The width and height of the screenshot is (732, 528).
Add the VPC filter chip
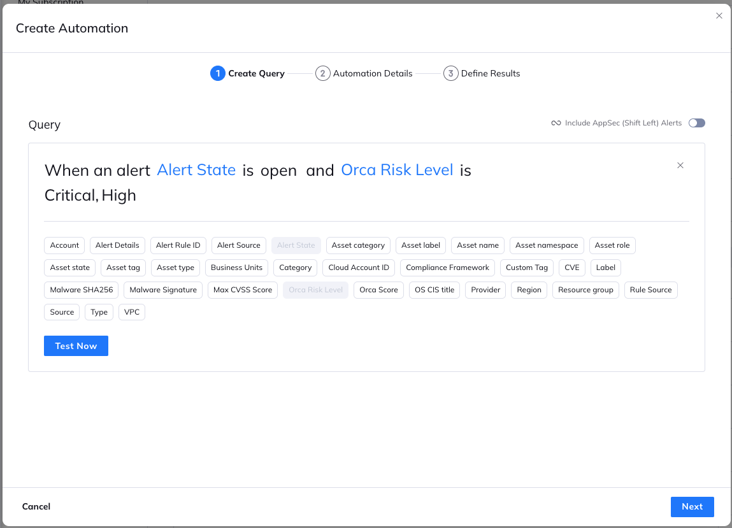(x=132, y=312)
